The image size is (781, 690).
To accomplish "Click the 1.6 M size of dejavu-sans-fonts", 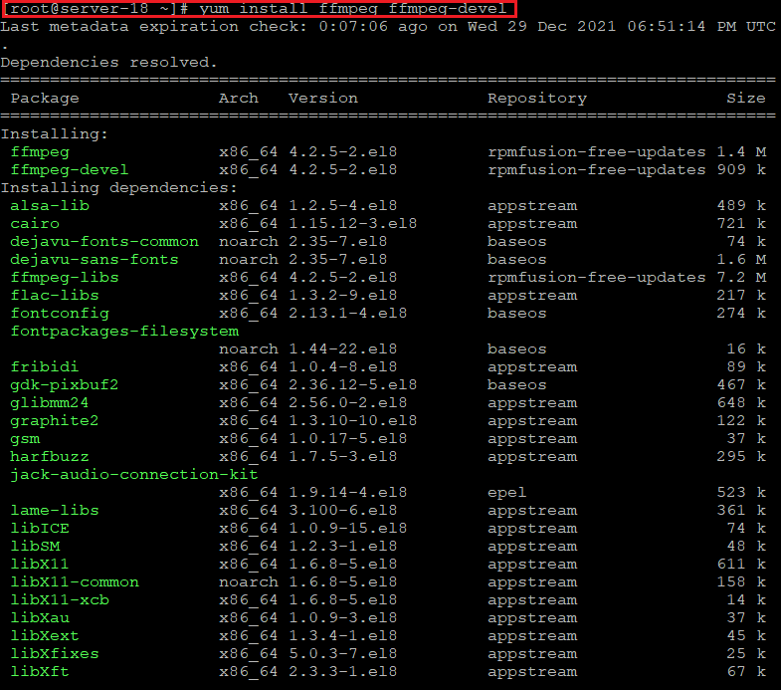I will click(741, 260).
